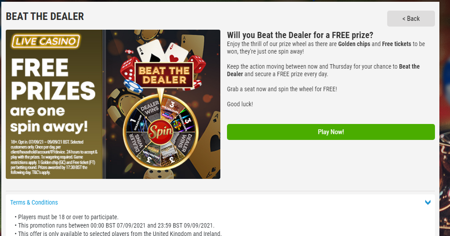Click the red Spin button on wheel
The image size is (450, 236).
[x=161, y=132]
